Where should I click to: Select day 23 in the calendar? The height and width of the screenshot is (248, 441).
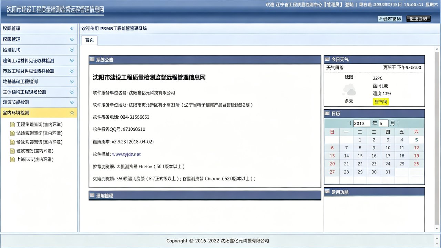pos(374,164)
